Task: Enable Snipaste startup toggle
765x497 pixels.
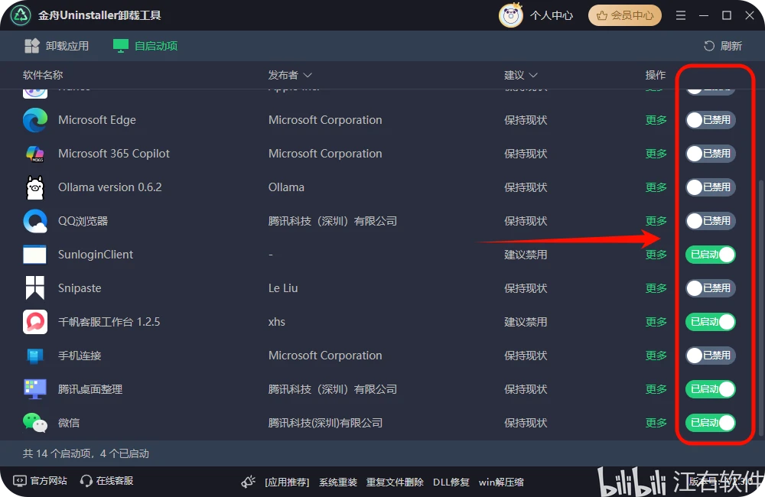Action: [x=711, y=288]
